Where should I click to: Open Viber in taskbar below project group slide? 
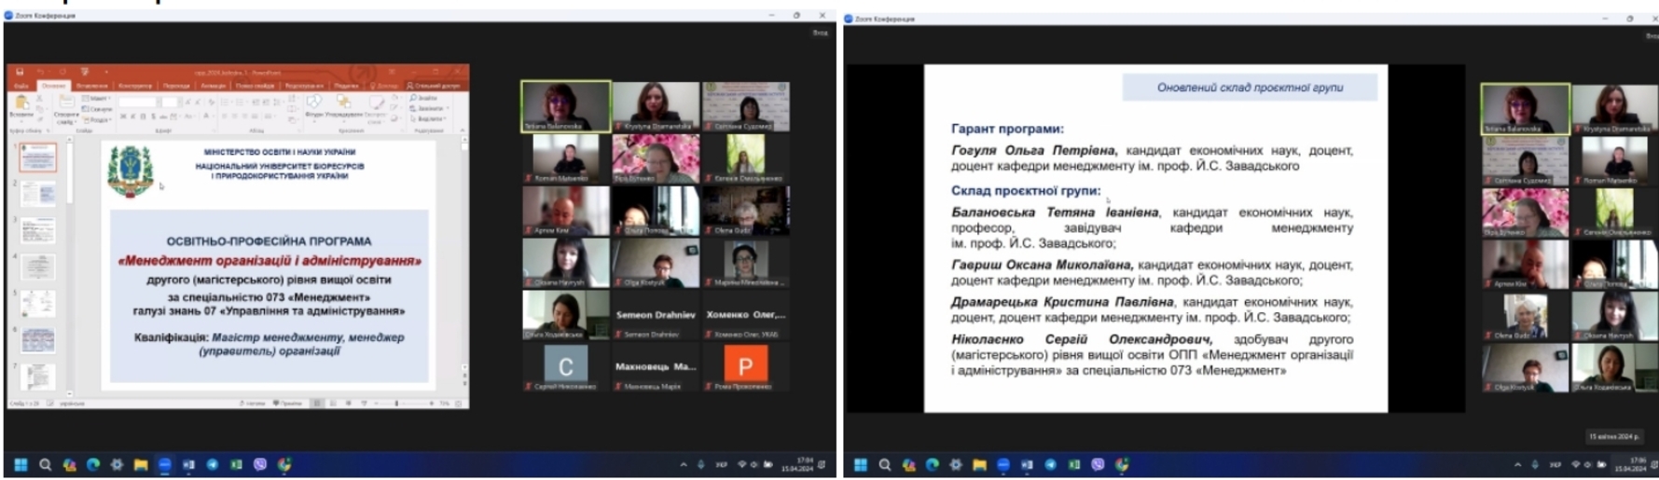click(1099, 464)
